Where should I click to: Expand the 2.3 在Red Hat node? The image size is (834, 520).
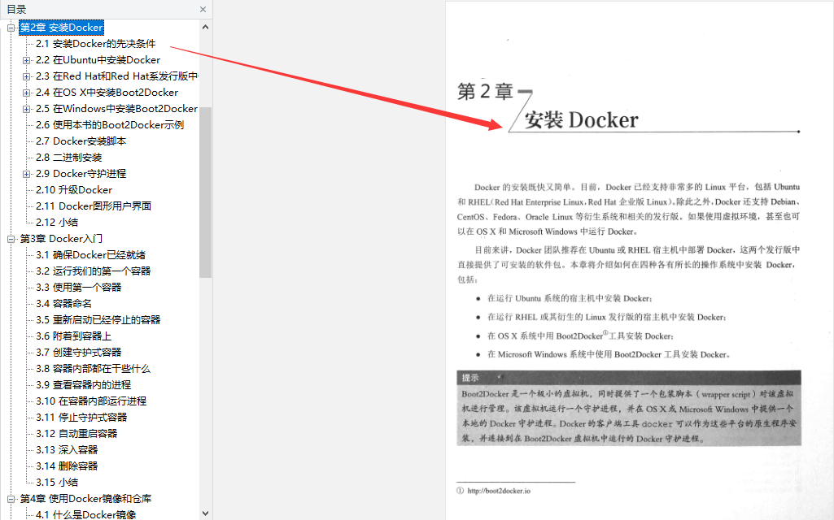pyautogui.click(x=26, y=76)
